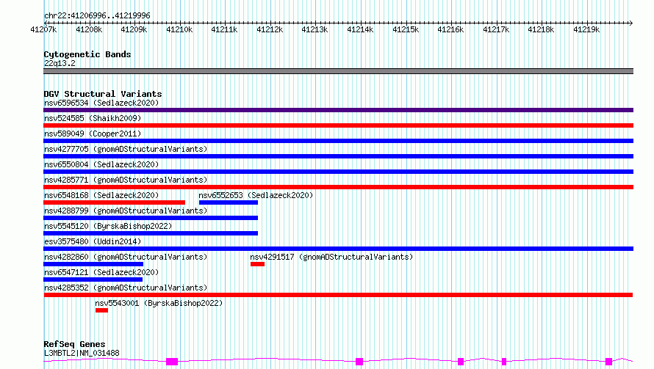This screenshot has height=369, width=654.
Task: Click the 41212k ruler tick label
Action: [x=270, y=29]
